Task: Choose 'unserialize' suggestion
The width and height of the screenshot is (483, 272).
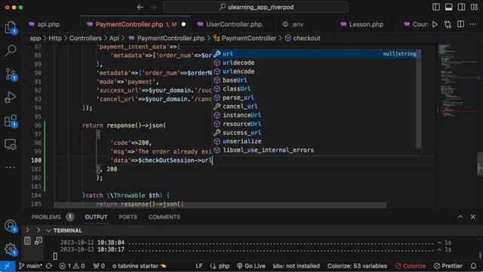Action: (x=315, y=141)
